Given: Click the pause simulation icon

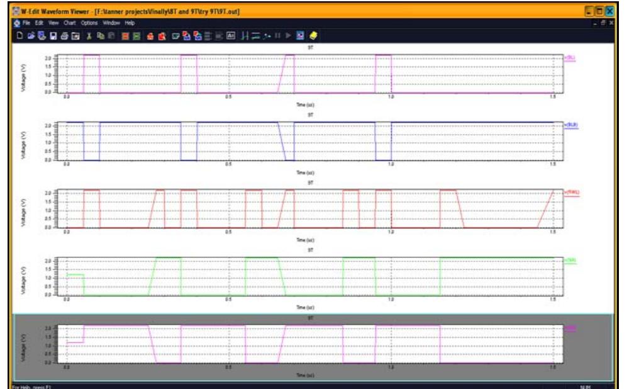Looking at the screenshot, I should (278, 36).
